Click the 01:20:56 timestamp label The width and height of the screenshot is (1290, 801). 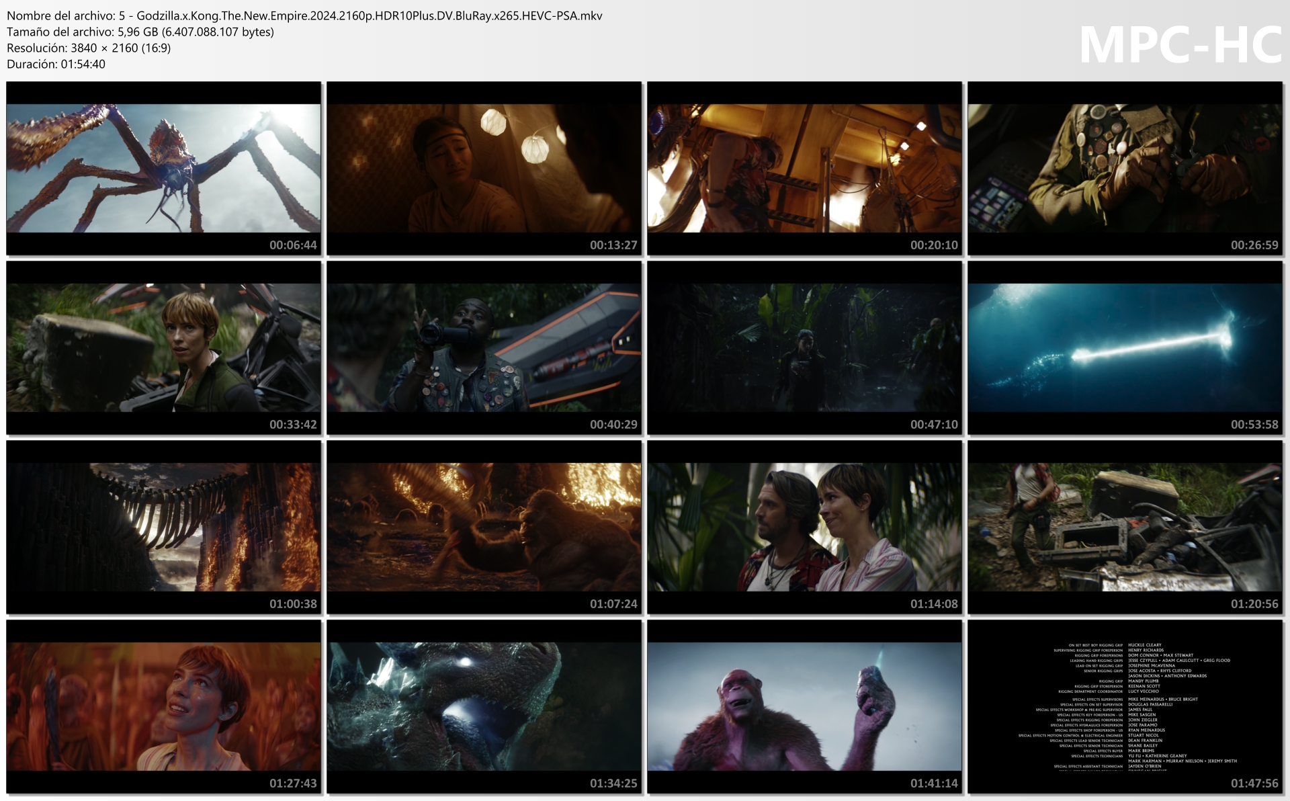click(1254, 604)
